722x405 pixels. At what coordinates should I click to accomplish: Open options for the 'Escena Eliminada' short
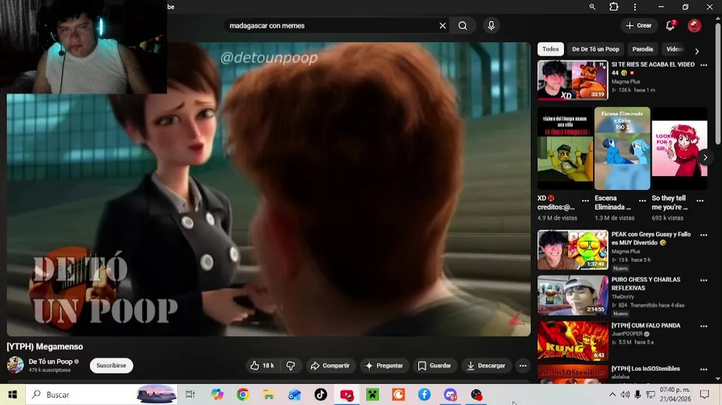643,200
